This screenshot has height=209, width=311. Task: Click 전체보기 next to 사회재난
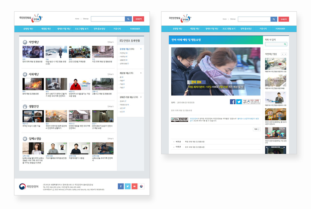tap(111, 74)
